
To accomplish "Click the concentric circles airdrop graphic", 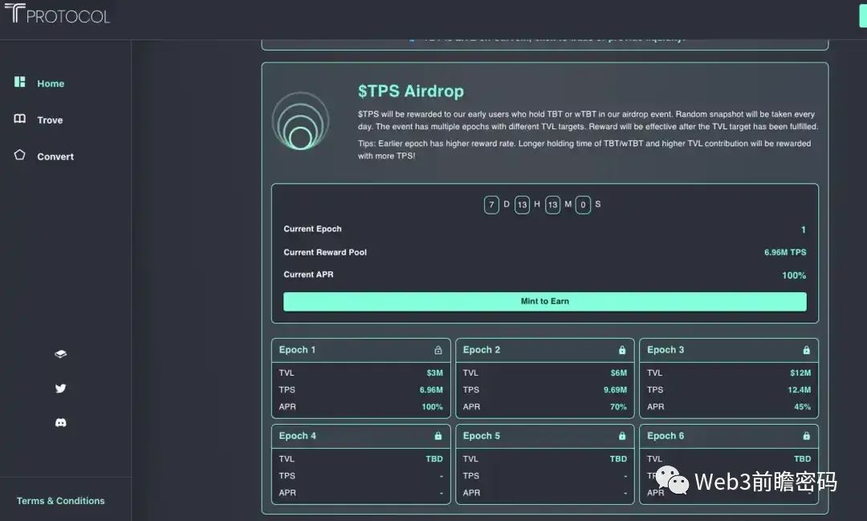I will 300,121.
